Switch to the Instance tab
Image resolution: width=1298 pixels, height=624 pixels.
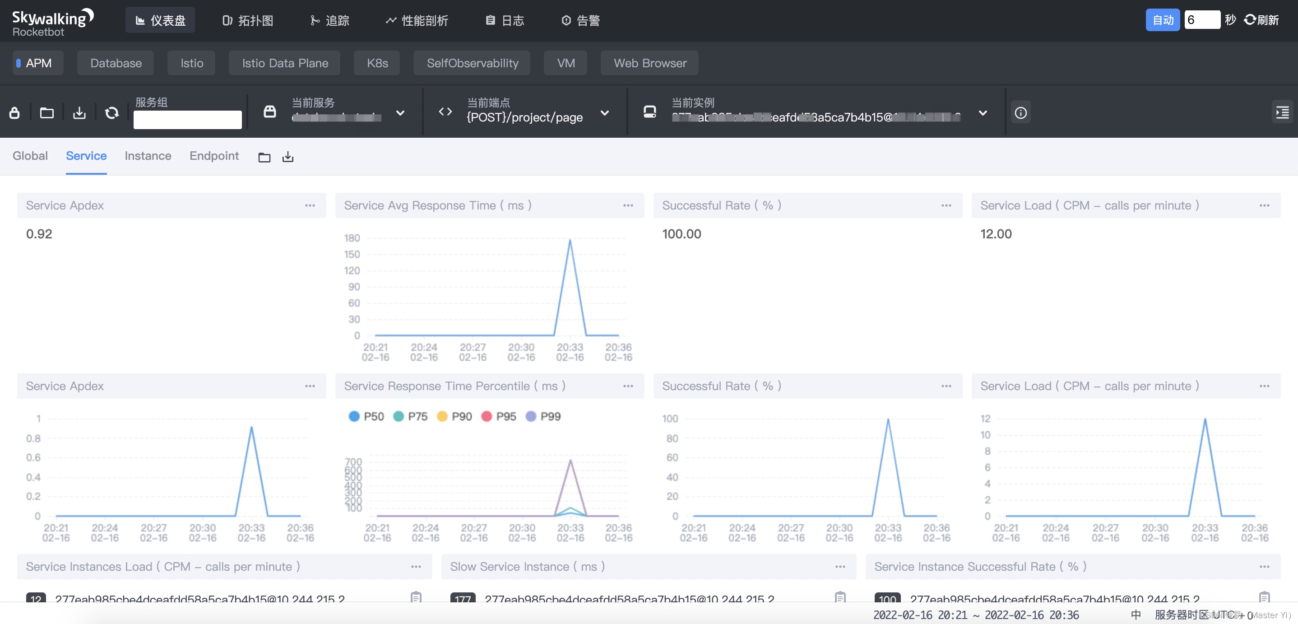(148, 156)
